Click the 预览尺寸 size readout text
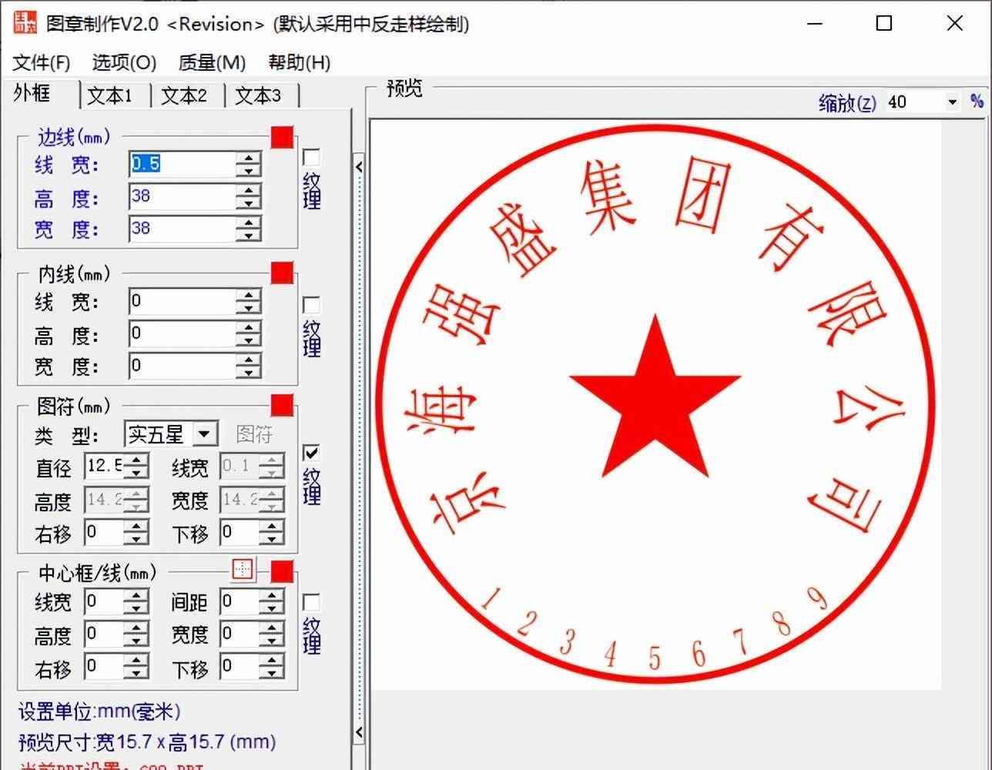Screen dimensions: 992x770 [147, 742]
